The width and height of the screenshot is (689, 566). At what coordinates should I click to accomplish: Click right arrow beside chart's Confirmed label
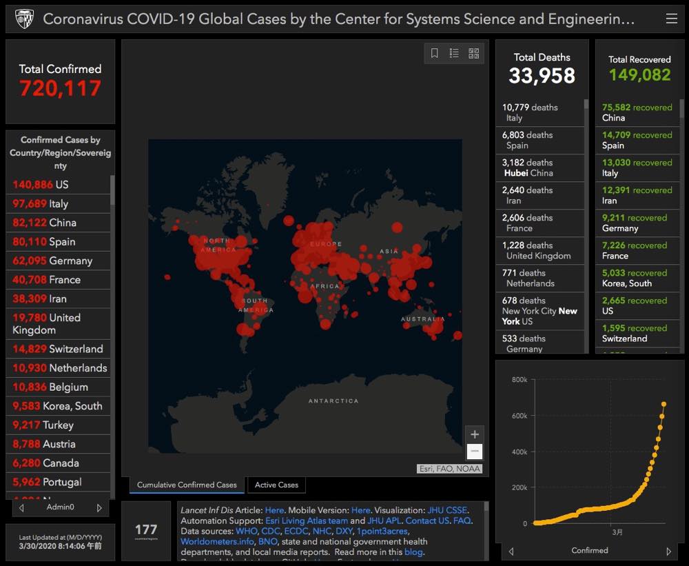[x=668, y=551]
